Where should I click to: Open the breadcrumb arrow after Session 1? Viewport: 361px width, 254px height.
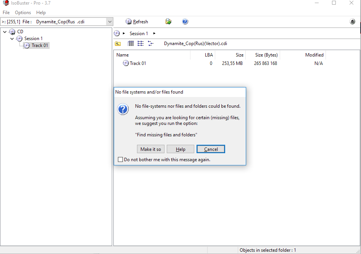(154, 34)
